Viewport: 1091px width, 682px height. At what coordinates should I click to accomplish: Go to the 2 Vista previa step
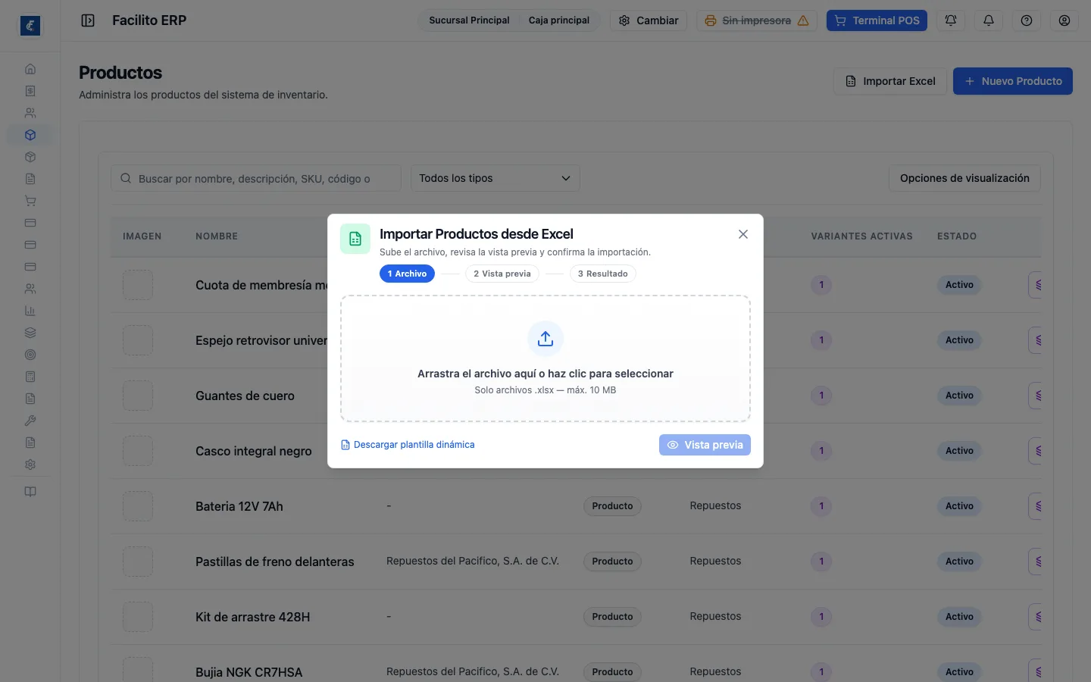[x=502, y=274]
